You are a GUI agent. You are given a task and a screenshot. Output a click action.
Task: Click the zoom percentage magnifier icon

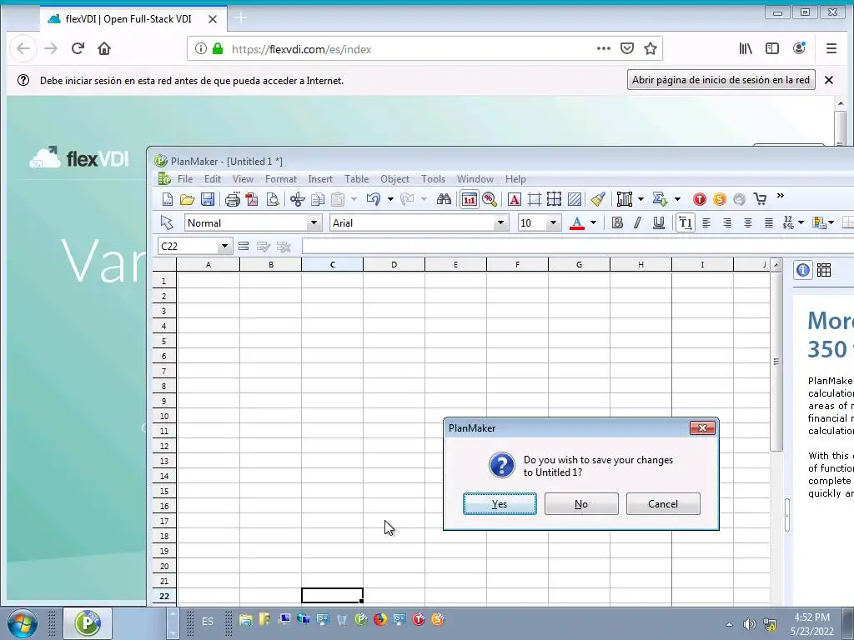[x=490, y=199]
